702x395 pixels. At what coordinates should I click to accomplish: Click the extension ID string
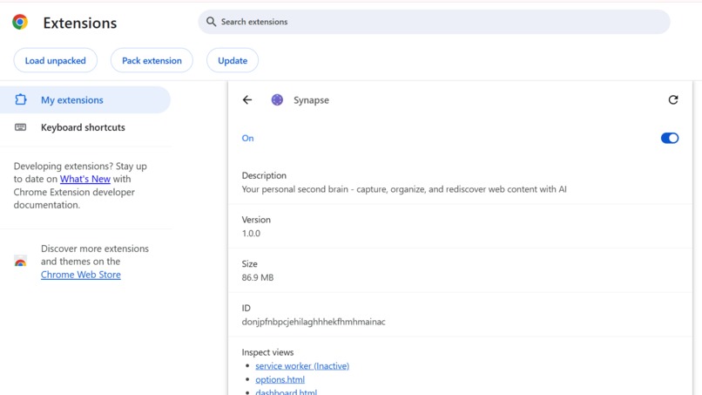tap(314, 322)
